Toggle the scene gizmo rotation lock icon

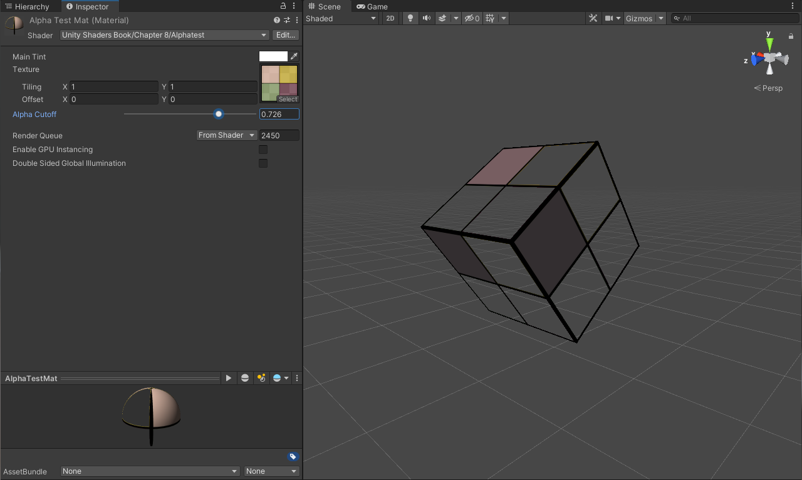791,36
